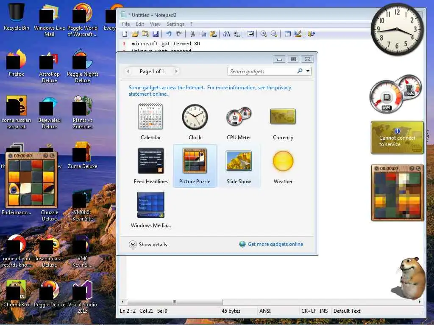Click "CR+LF" in the Notepad2 status bar

[309, 311]
